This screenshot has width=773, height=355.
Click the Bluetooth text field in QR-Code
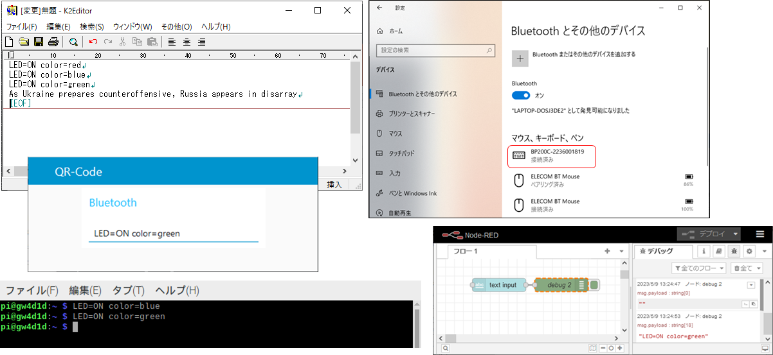click(x=173, y=234)
